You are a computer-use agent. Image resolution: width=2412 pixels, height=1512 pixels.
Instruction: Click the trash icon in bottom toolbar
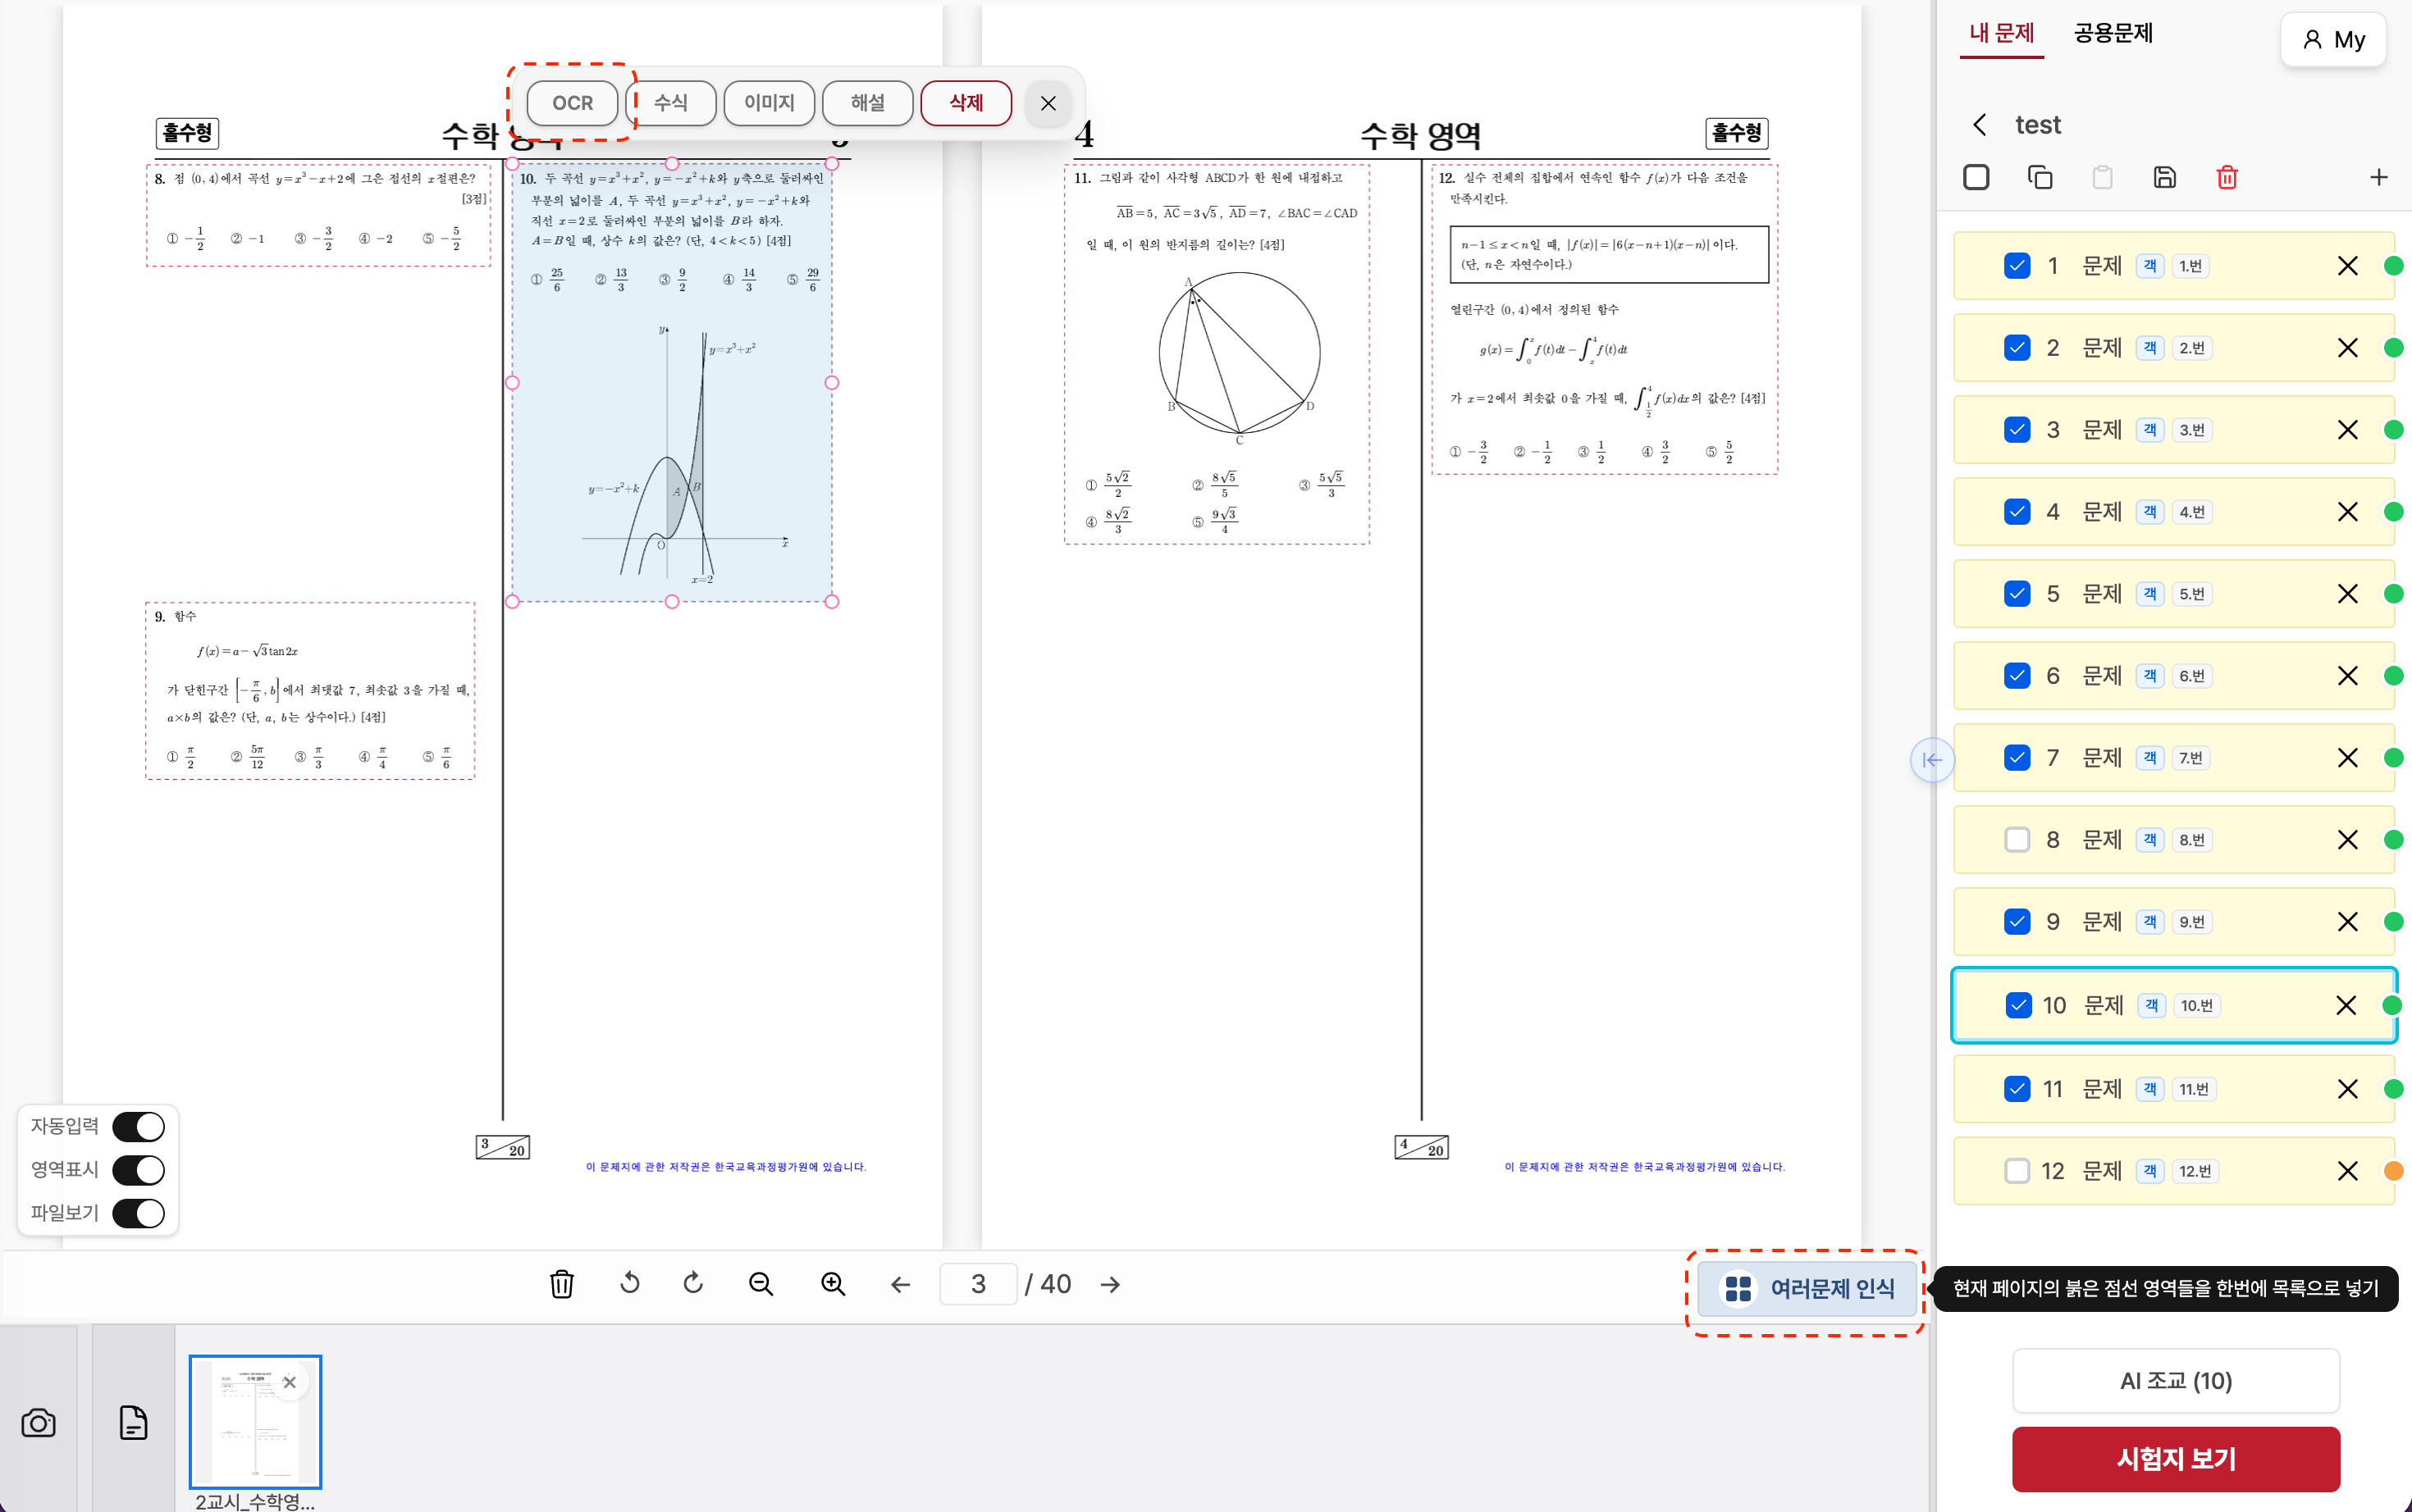point(561,1284)
